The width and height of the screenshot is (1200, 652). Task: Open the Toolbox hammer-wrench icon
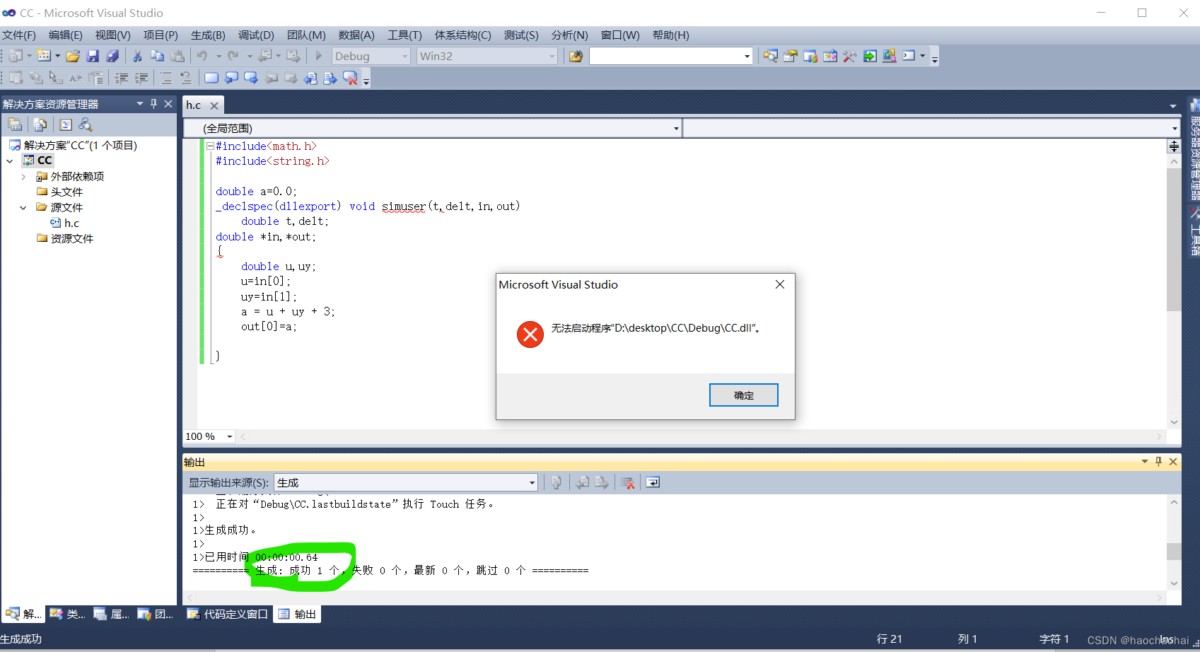850,56
